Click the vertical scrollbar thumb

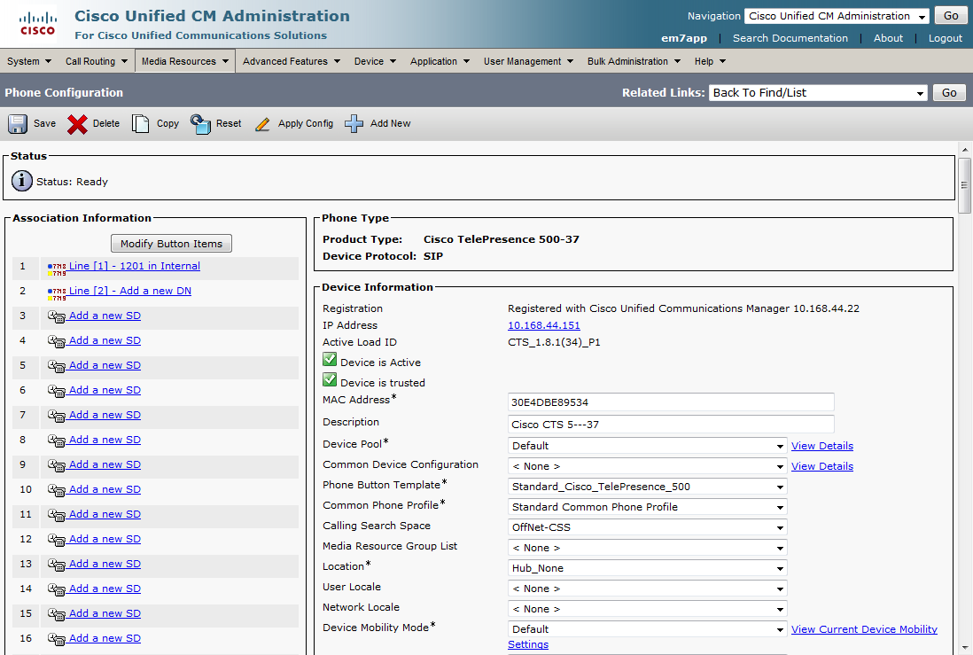[x=963, y=185]
